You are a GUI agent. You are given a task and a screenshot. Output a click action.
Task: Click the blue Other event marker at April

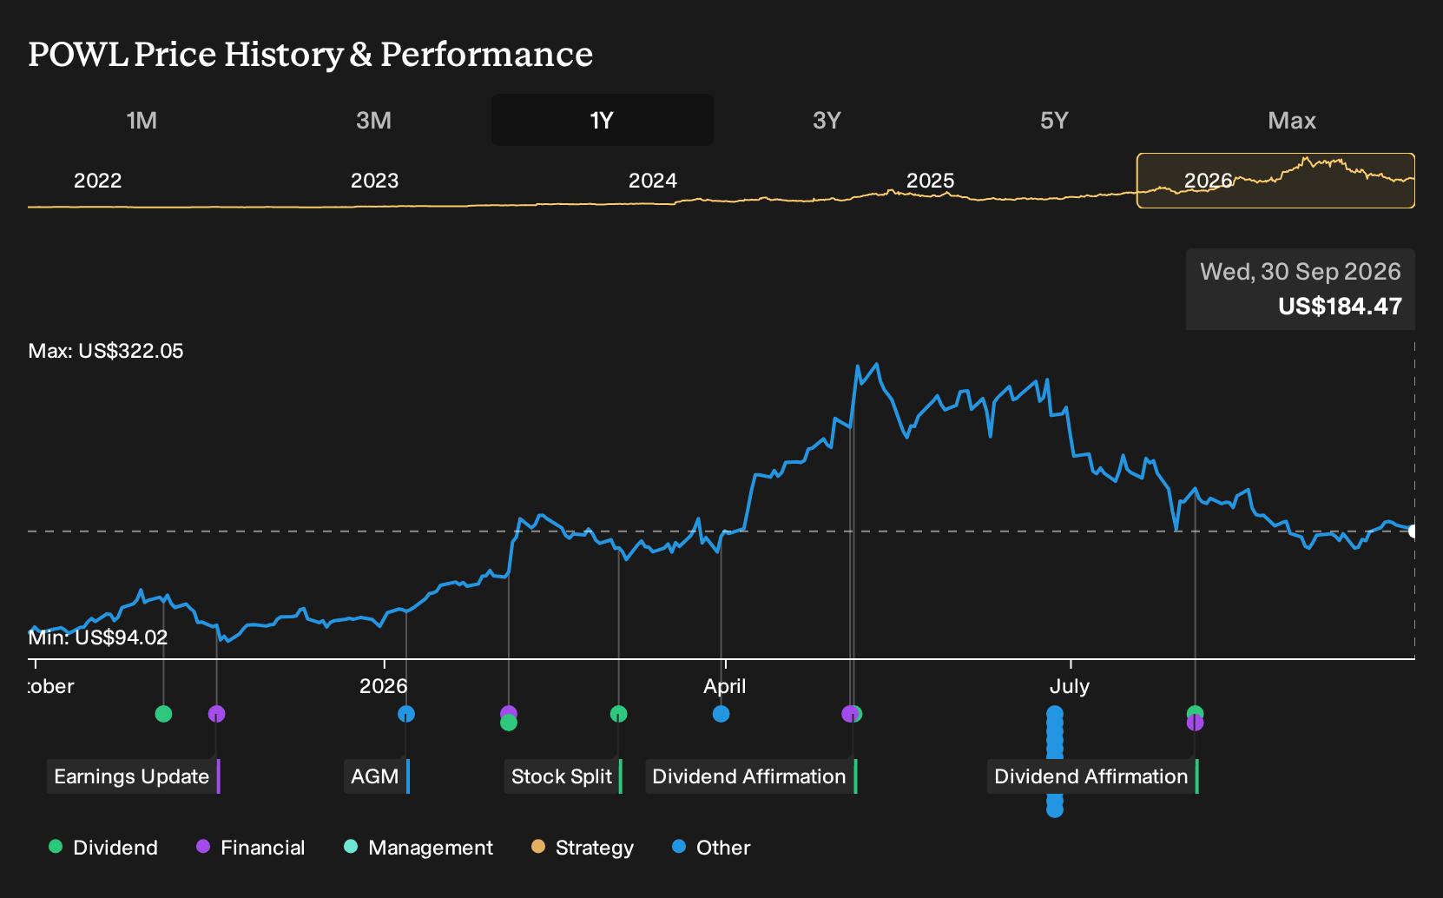coord(721,714)
